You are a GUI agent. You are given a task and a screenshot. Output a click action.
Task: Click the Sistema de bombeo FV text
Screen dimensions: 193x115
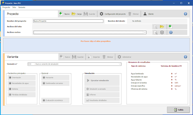coord(171,66)
